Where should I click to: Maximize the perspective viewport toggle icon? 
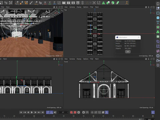point(62,7)
